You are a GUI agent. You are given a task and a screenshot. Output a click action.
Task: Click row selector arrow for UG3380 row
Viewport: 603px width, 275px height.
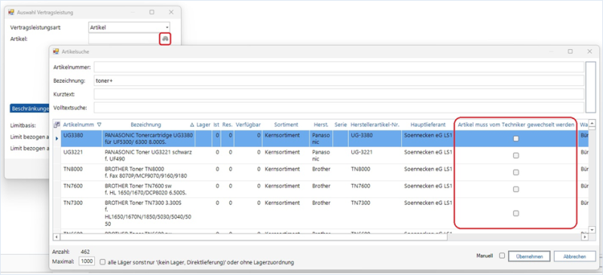click(57, 139)
